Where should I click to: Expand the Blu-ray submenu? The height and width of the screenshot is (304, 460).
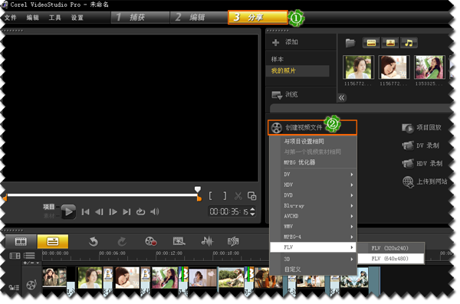click(313, 206)
